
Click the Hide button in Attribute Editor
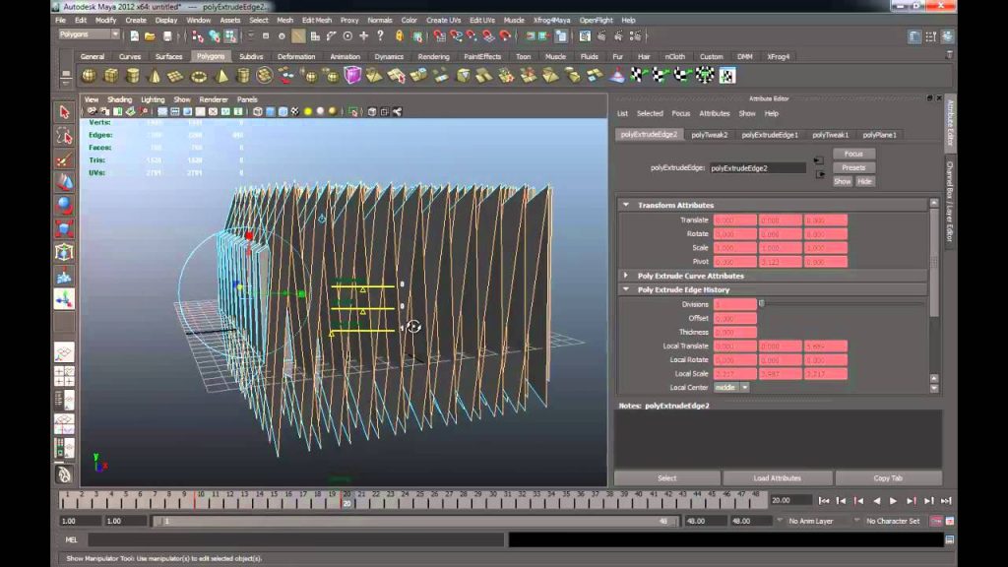tap(864, 182)
